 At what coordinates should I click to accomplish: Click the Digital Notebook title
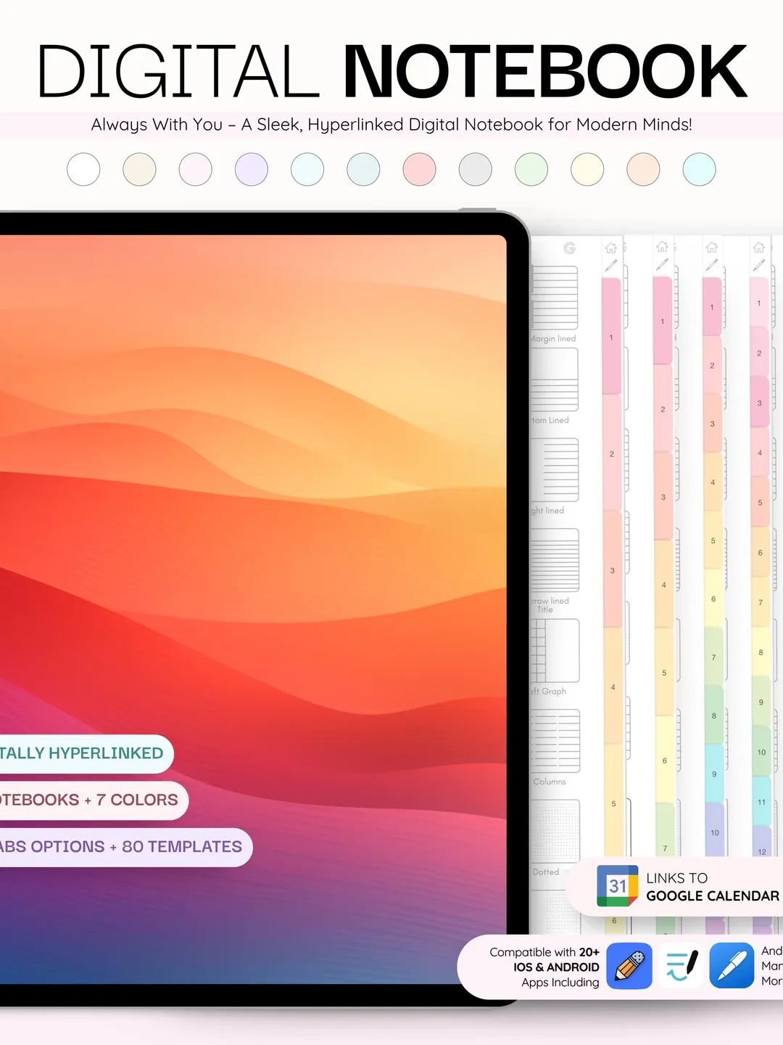pyautogui.click(x=391, y=70)
